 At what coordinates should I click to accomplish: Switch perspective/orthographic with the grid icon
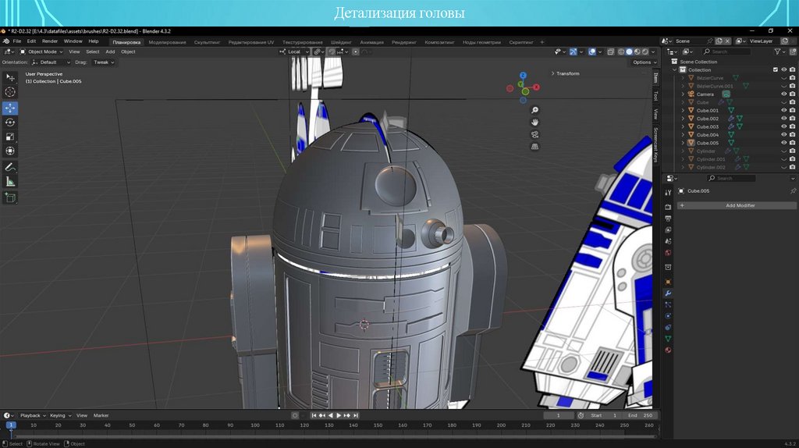coord(535,146)
